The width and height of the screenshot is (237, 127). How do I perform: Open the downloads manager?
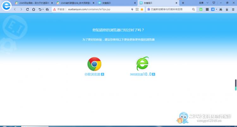point(227,9)
